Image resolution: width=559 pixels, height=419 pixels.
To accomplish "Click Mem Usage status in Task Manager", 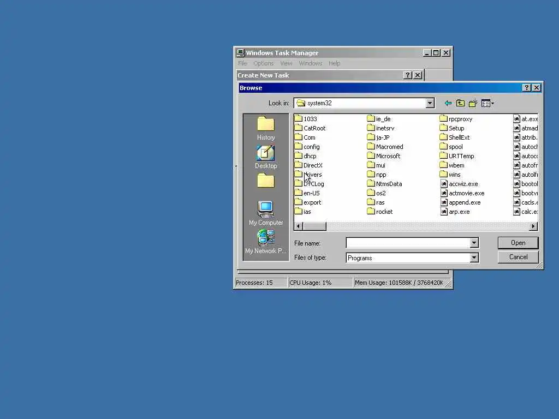I will click(399, 283).
